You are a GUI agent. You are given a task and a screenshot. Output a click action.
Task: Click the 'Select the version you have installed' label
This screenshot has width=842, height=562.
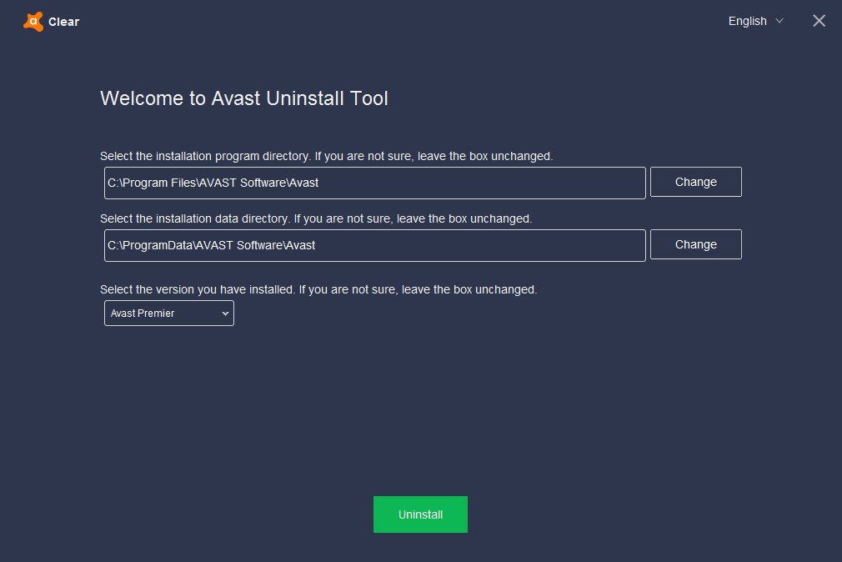[x=318, y=289]
